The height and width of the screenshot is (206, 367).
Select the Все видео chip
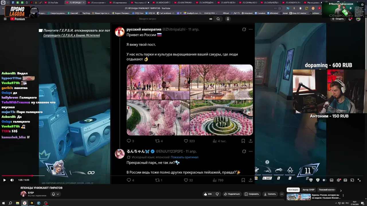tap(293, 190)
